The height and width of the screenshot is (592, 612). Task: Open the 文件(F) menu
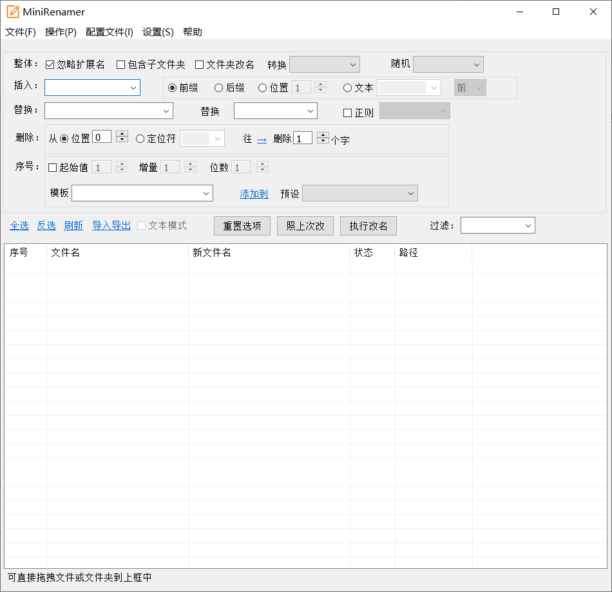pyautogui.click(x=20, y=32)
